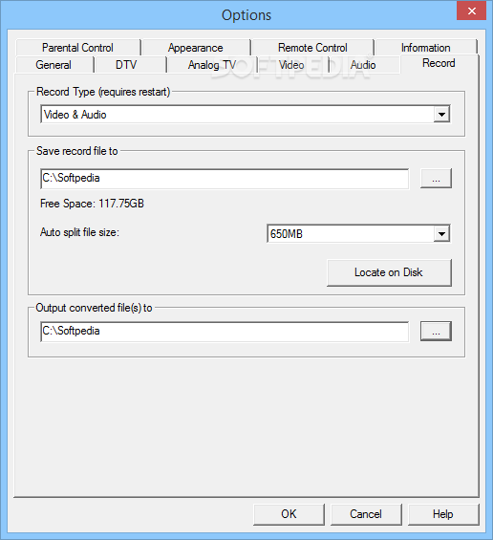Open the Appearance tab
493x540 pixels.
tap(196, 48)
